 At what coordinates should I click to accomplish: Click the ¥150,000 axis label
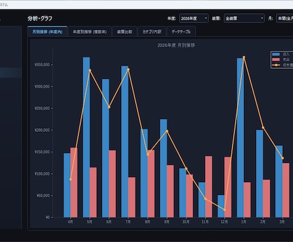(x=42, y=152)
